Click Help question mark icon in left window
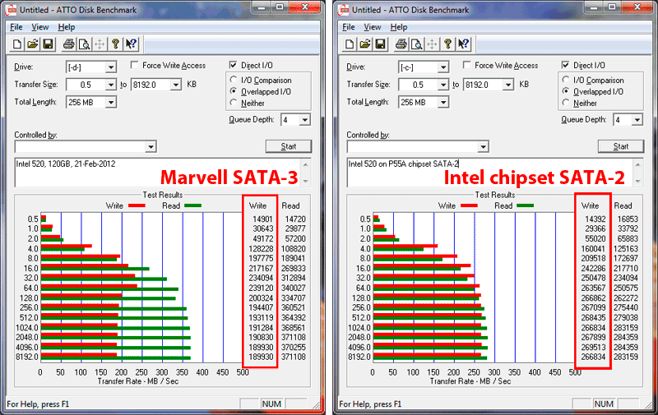658x415 pixels. [x=115, y=44]
